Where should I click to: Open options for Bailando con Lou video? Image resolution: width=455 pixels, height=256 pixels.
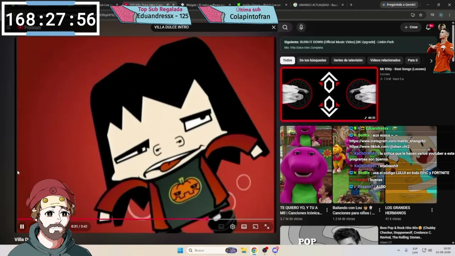coord(379,210)
